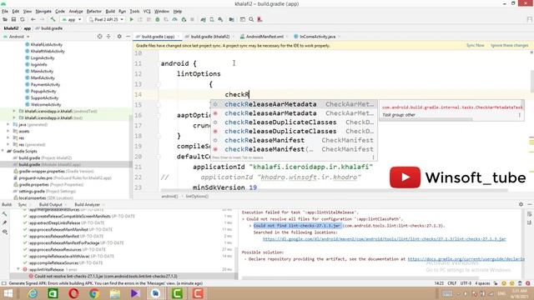Screen dimensions: 534x300
Task: Go back with the left arrow icon
Action: point(33,20)
